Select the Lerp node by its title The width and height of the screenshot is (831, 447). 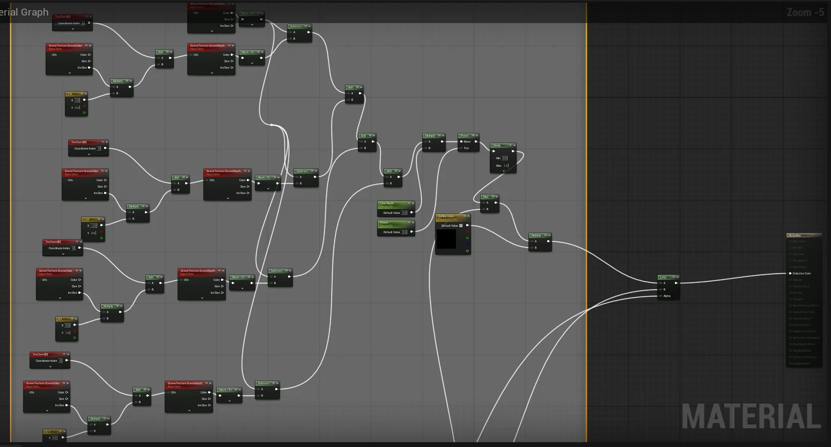pos(663,277)
